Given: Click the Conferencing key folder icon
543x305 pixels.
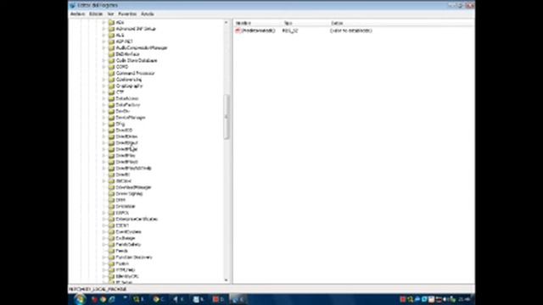Looking at the screenshot, I should pyautogui.click(x=111, y=80).
